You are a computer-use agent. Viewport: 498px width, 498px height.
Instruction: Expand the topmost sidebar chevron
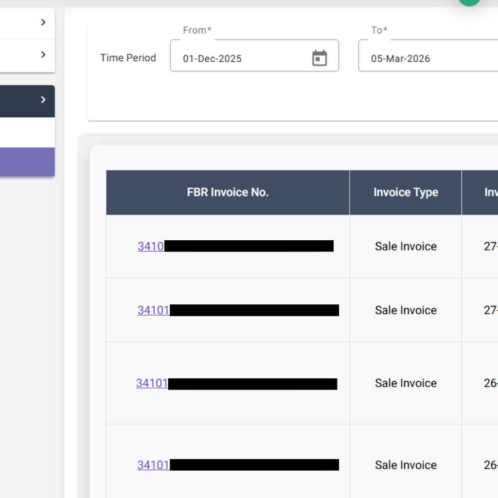click(x=43, y=22)
